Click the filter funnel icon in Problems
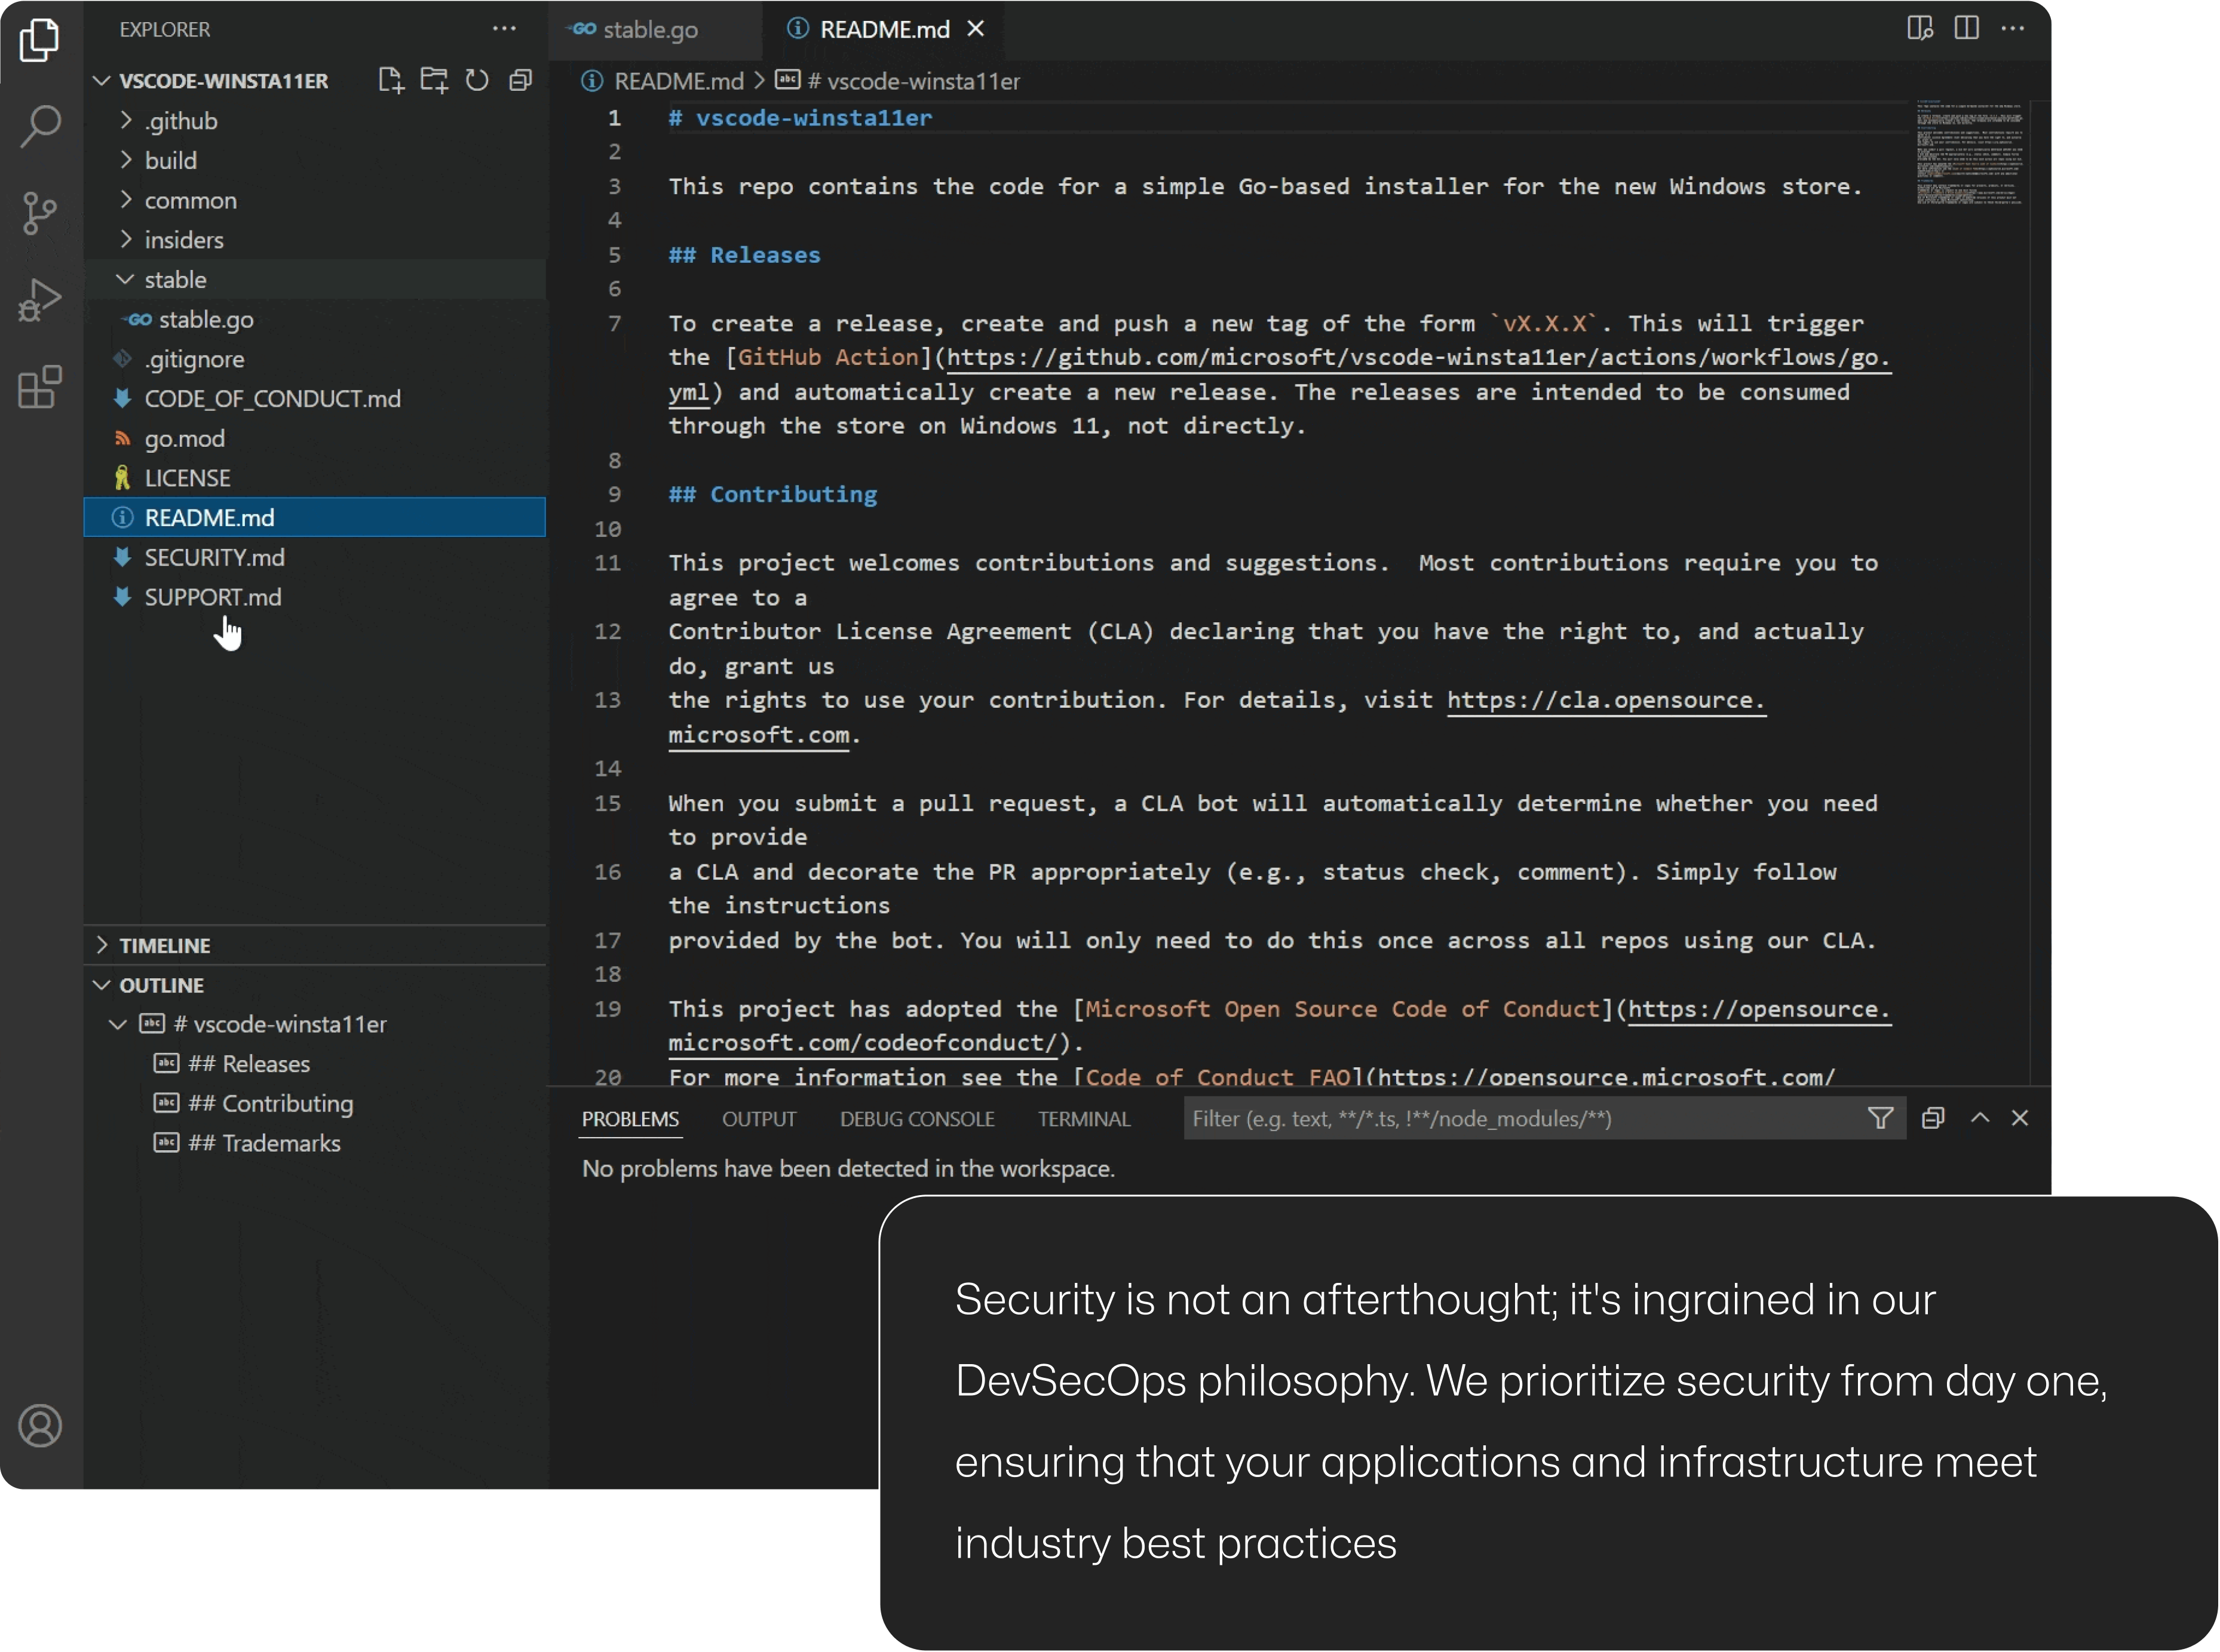The image size is (2220, 1652). pyautogui.click(x=1881, y=1118)
